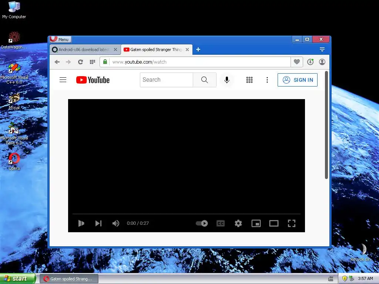Close the Android-x86 download tab
Screen dimensions: 379x284
115,50
